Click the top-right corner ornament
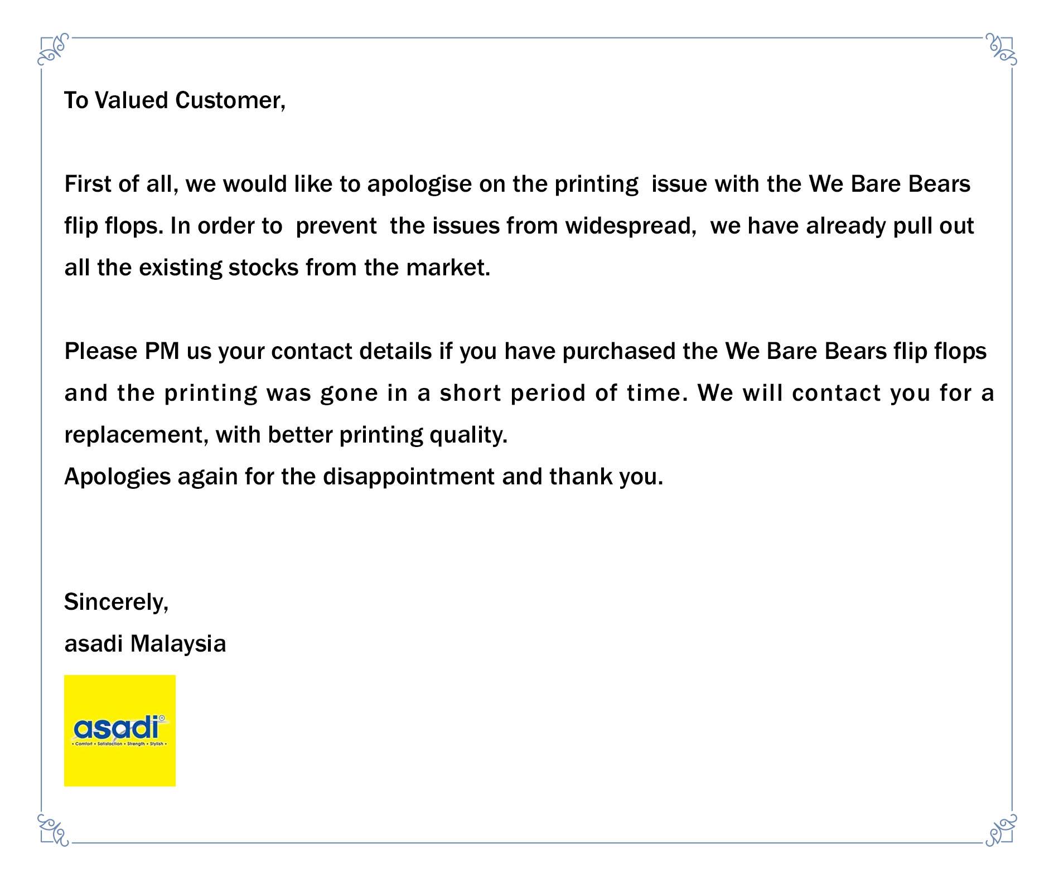 click(1001, 50)
